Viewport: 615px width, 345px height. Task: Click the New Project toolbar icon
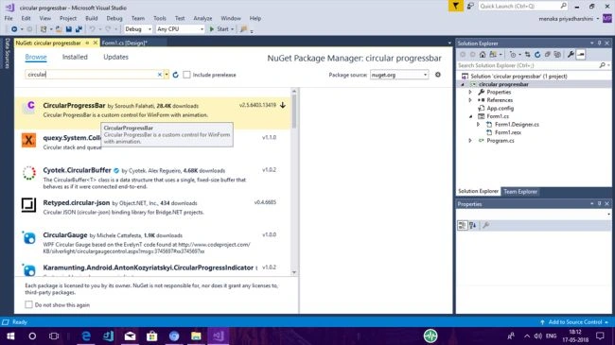44,29
